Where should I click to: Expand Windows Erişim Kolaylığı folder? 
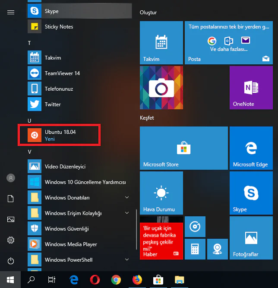point(127,213)
